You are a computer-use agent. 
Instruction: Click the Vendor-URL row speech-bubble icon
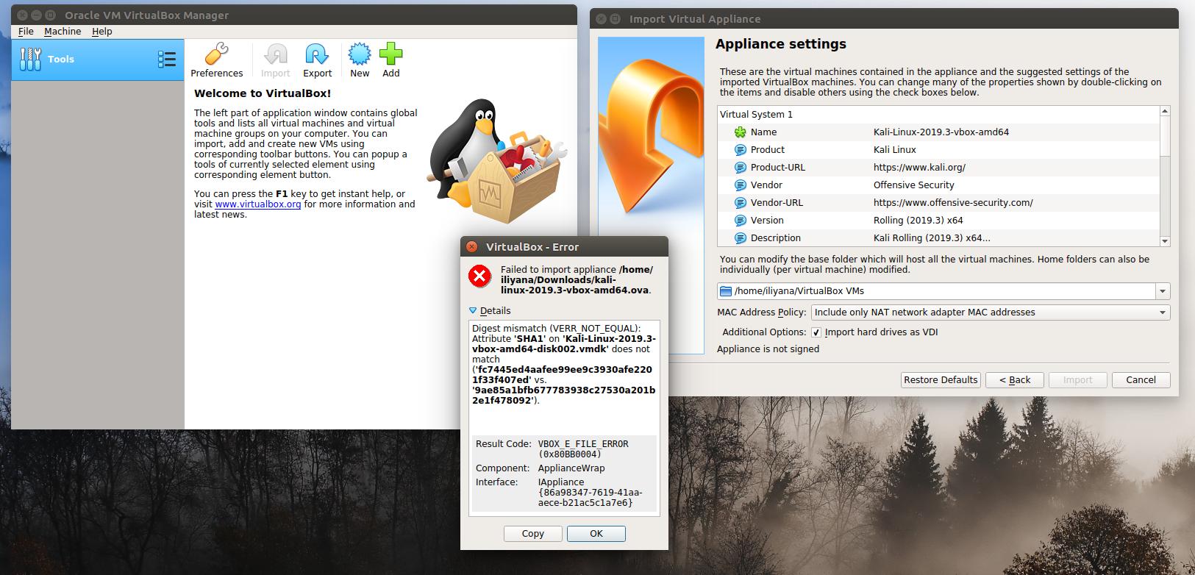pyautogui.click(x=740, y=203)
